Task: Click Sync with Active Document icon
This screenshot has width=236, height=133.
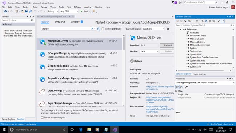Action: coord(203,21)
